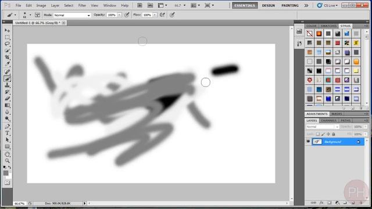The width and height of the screenshot is (372, 209).
Task: Open the Opacity slider dropdown arrow
Action: (119, 15)
